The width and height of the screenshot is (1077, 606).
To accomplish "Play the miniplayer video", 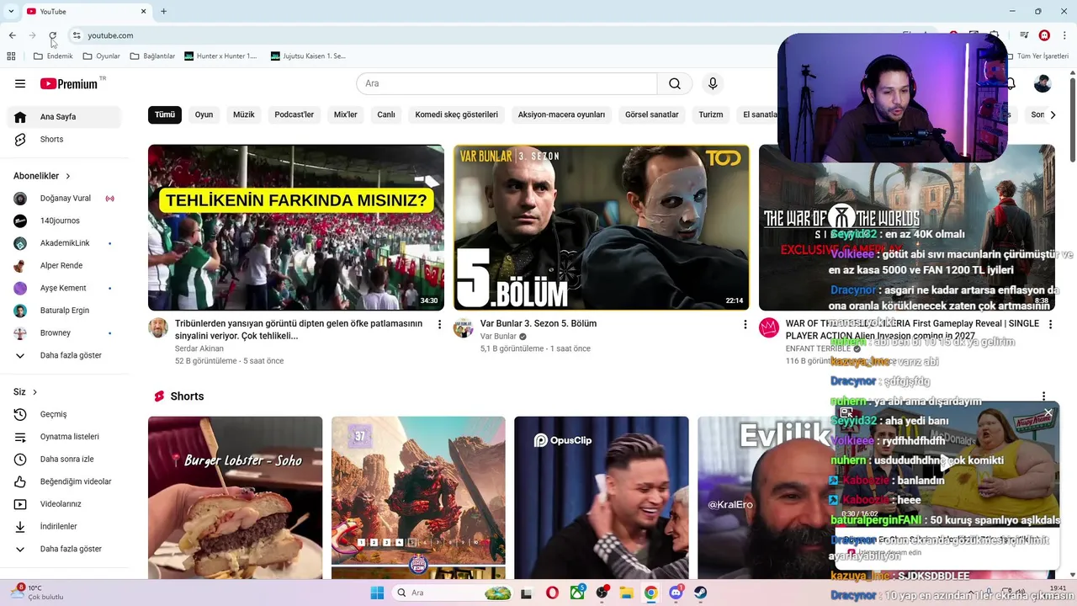I will click(x=945, y=461).
